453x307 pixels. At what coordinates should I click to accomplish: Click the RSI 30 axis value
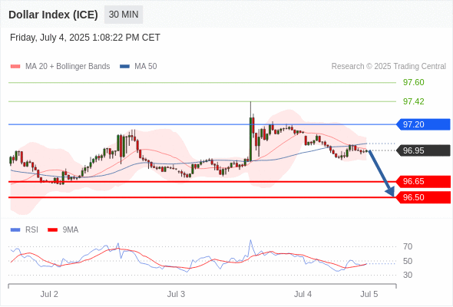(x=408, y=275)
